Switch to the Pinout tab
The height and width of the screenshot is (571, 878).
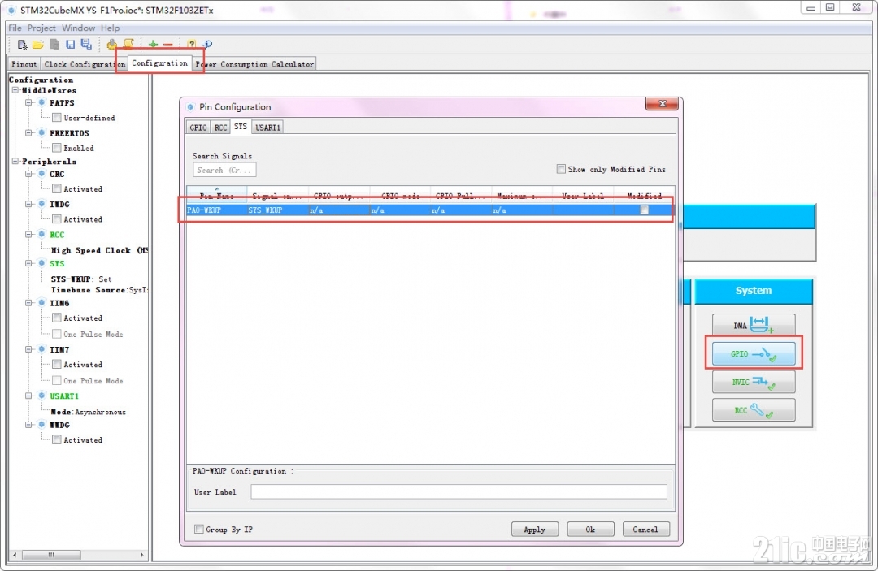pos(24,64)
